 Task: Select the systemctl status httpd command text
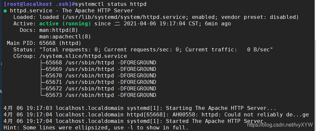(111, 4)
